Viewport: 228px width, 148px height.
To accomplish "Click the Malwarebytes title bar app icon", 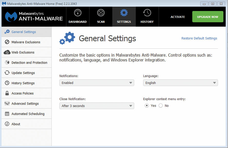I will point(4,4).
